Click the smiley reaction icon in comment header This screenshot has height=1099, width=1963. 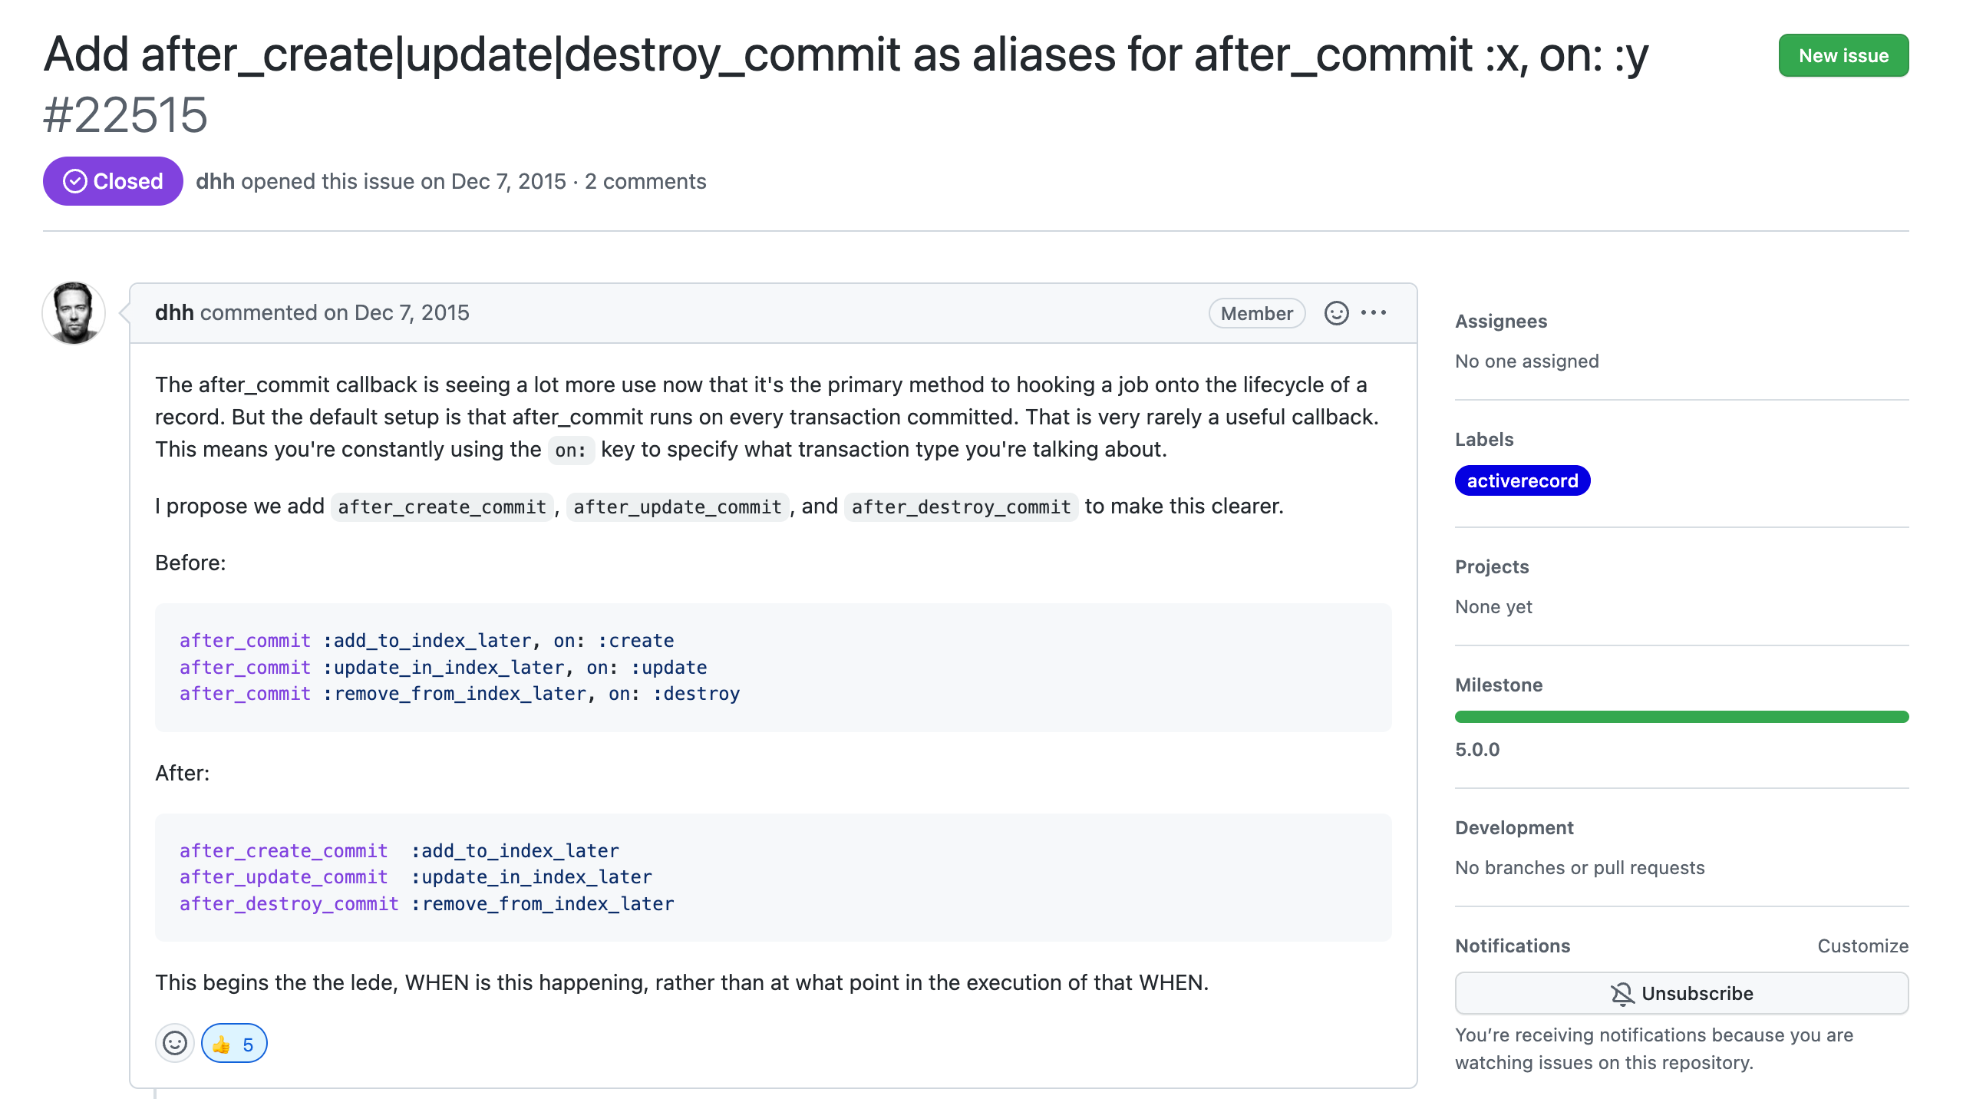coord(1336,313)
